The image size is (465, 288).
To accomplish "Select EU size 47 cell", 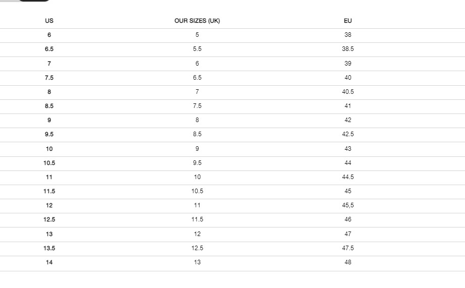I will pos(348,234).
